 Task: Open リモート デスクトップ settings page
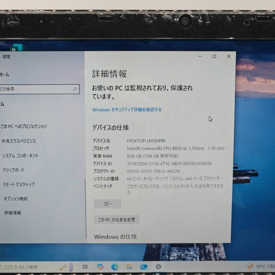click(18, 184)
